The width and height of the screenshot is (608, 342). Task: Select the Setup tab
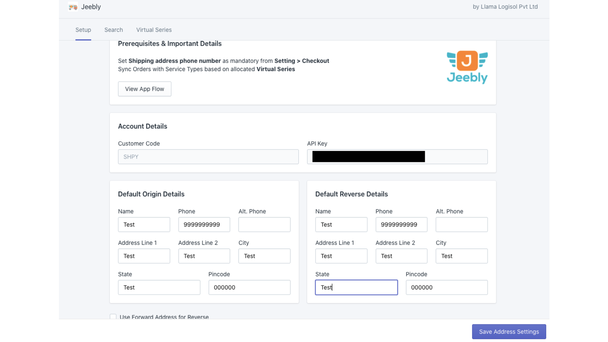point(83,30)
